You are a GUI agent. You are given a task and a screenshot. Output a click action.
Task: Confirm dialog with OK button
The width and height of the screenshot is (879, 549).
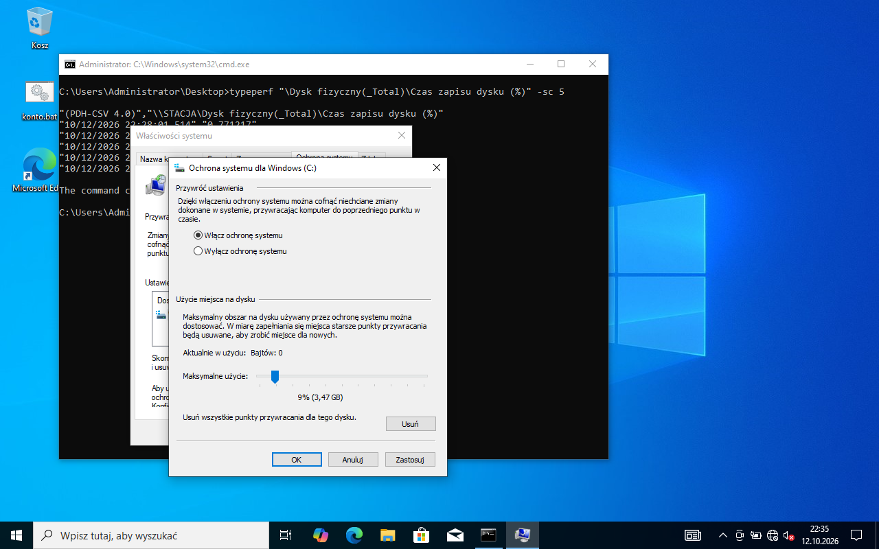coord(297,460)
